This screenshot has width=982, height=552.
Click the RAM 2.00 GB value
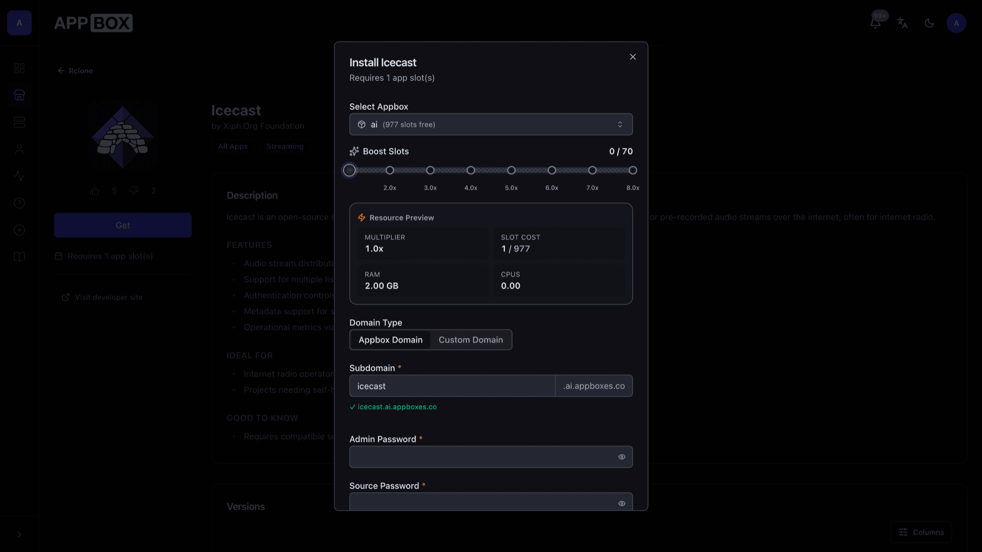pyautogui.click(x=382, y=286)
